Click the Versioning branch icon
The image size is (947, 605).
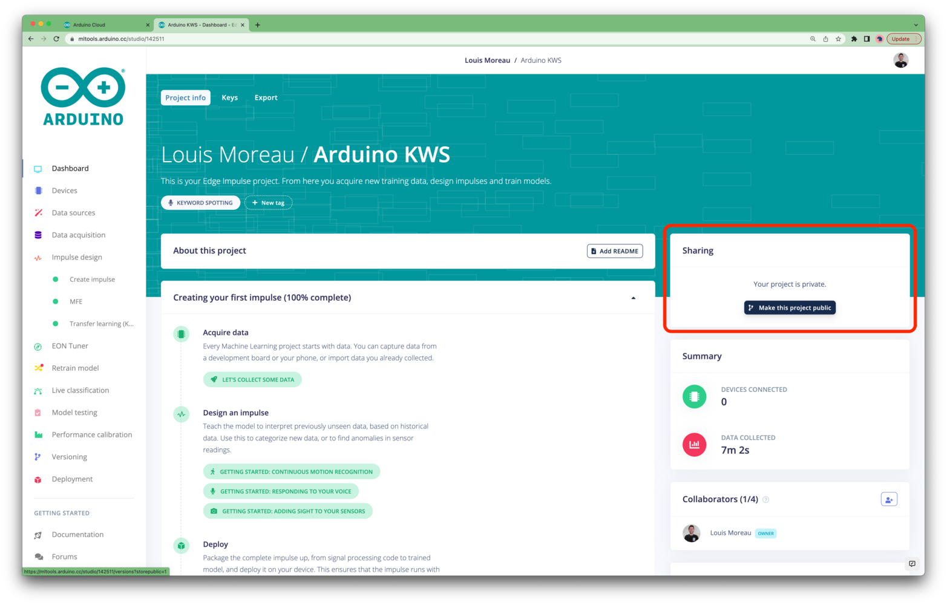[x=38, y=457]
